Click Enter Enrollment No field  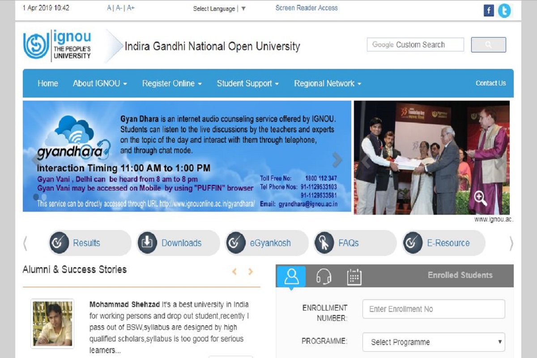coord(434,309)
